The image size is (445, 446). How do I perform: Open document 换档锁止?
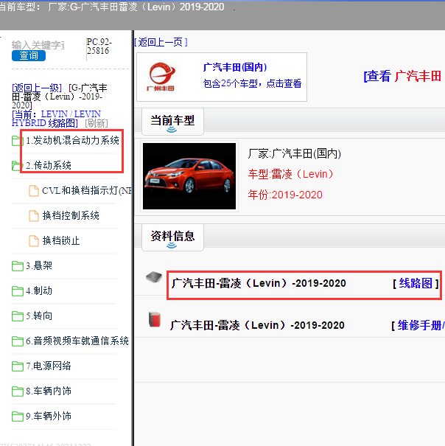click(61, 240)
